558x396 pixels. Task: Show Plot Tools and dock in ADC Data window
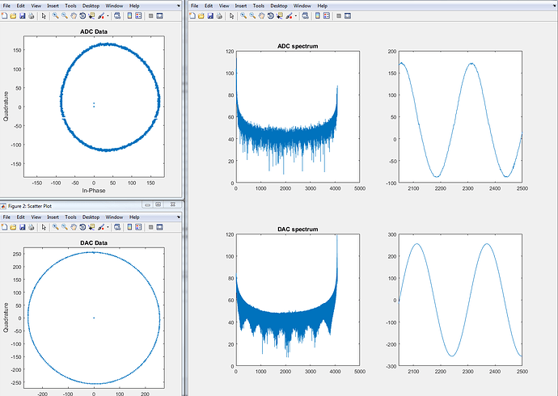click(x=160, y=16)
